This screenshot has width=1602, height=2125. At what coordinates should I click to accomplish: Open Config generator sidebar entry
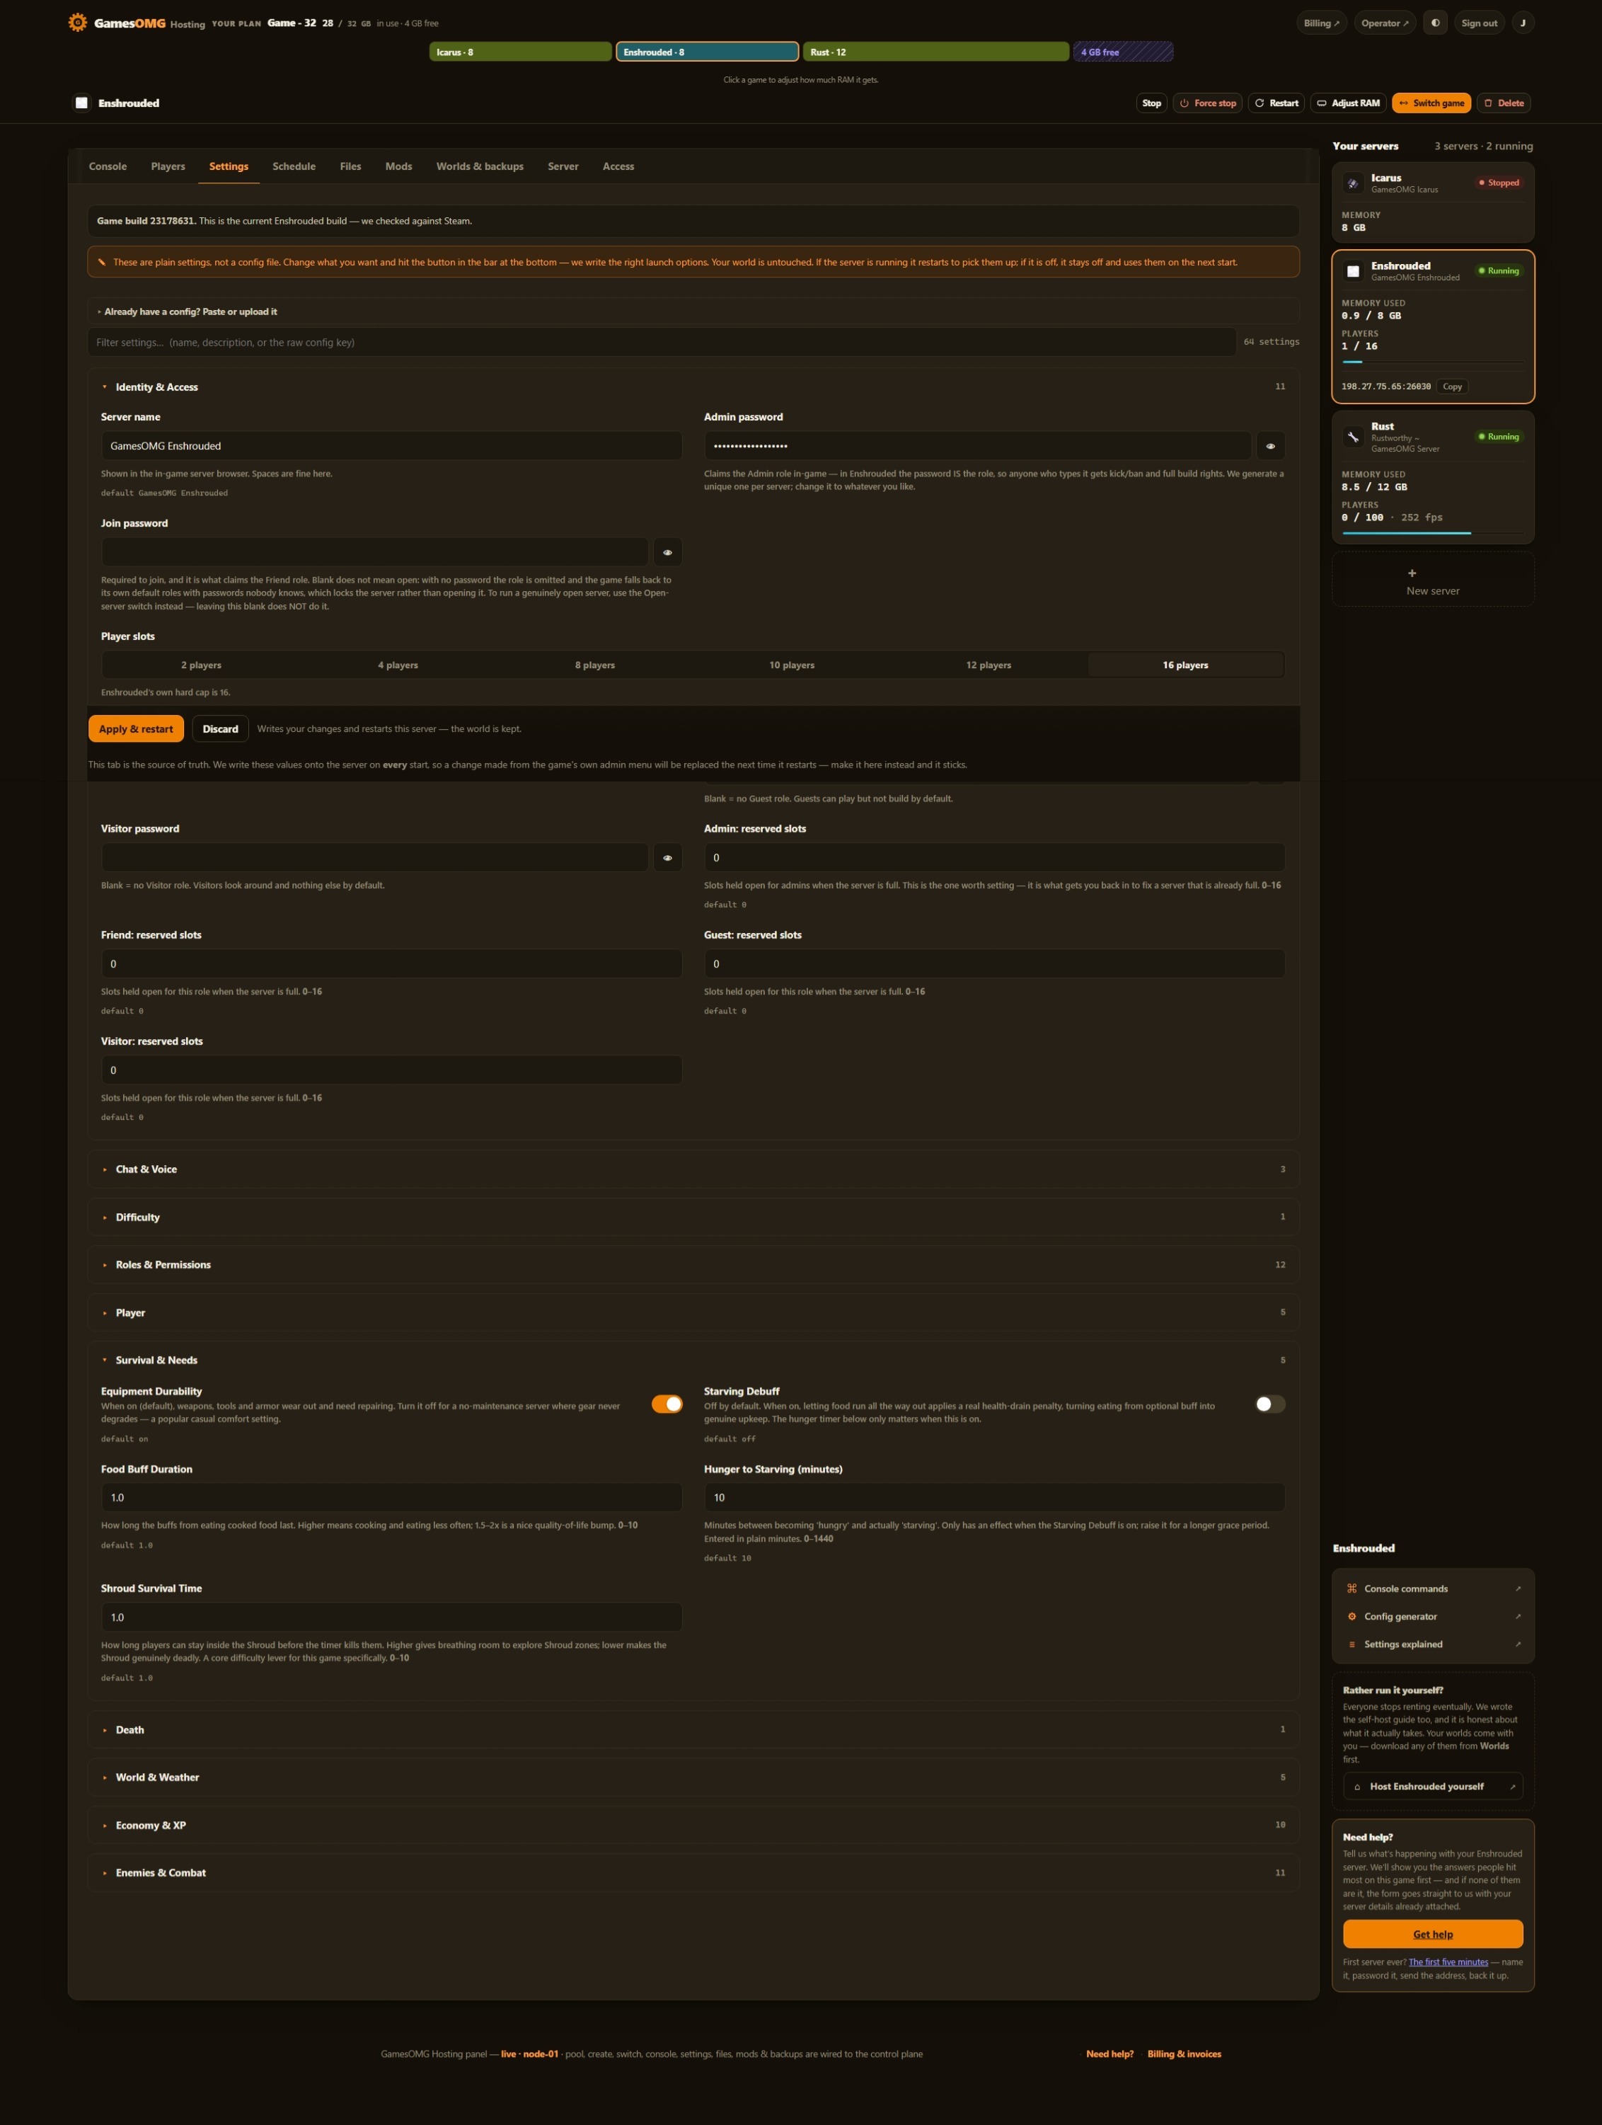click(1433, 1617)
